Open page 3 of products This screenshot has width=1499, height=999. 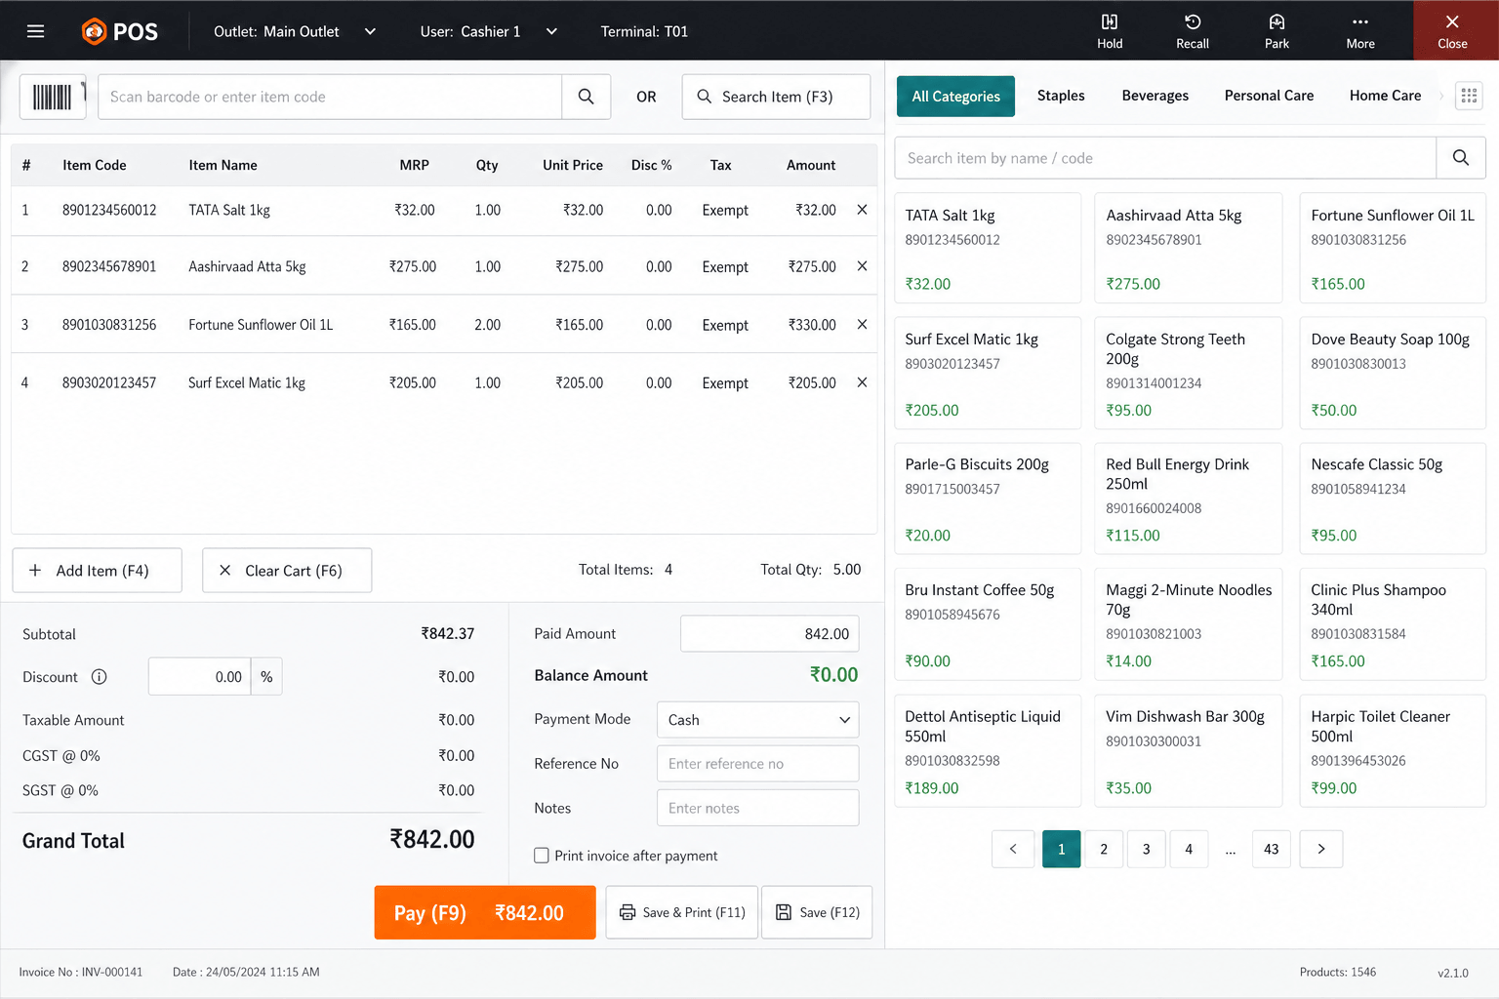click(x=1146, y=849)
